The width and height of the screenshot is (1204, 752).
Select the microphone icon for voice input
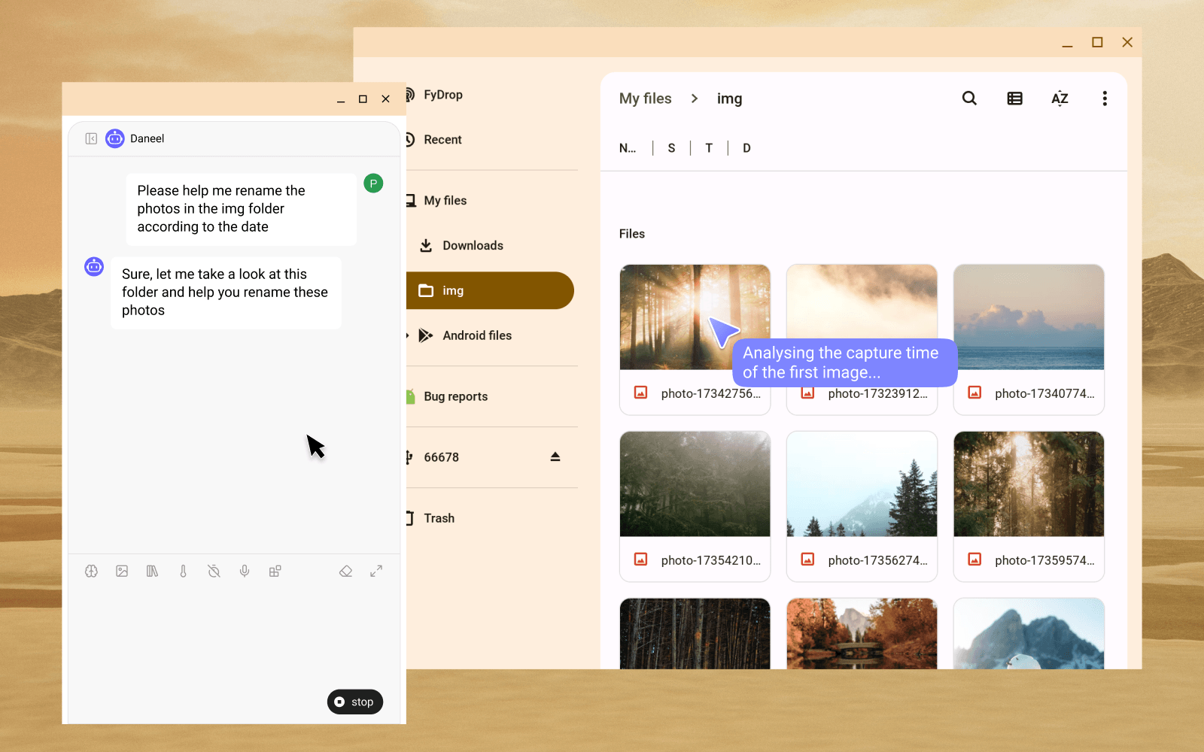click(244, 571)
